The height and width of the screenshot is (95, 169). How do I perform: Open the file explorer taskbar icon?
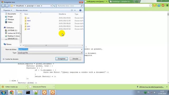pyautogui.click(x=20, y=92)
